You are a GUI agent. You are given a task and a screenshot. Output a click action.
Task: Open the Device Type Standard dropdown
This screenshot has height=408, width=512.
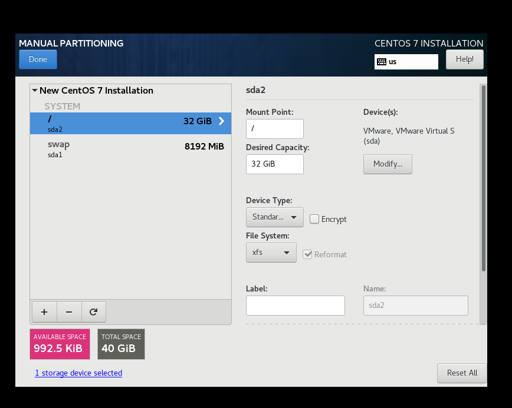pos(275,217)
